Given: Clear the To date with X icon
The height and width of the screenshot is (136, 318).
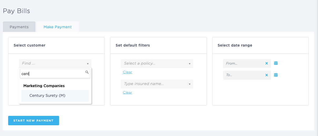Looking at the screenshot, I should pos(267,75).
